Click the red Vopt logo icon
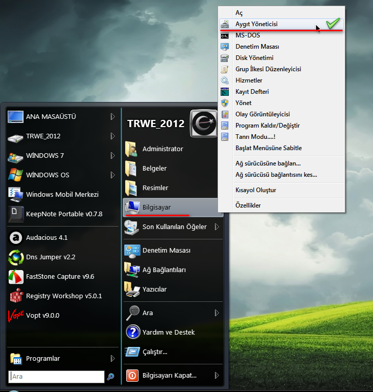373x392 pixels. (16, 316)
